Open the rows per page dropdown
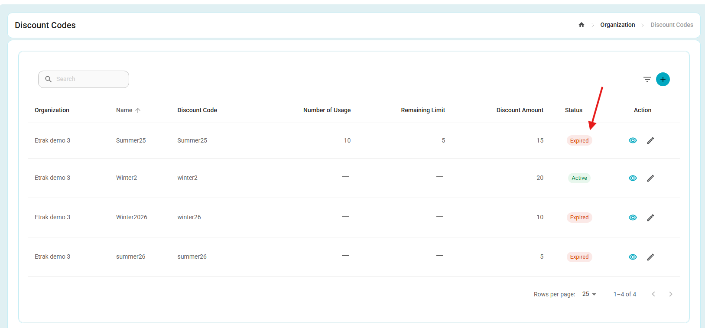 point(589,294)
